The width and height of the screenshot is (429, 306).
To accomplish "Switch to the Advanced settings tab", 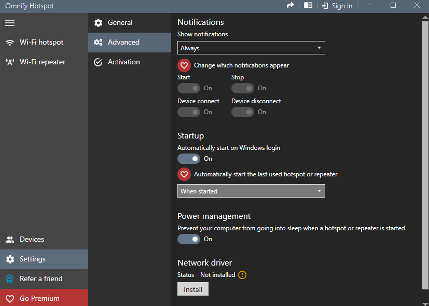I will click(x=130, y=43).
